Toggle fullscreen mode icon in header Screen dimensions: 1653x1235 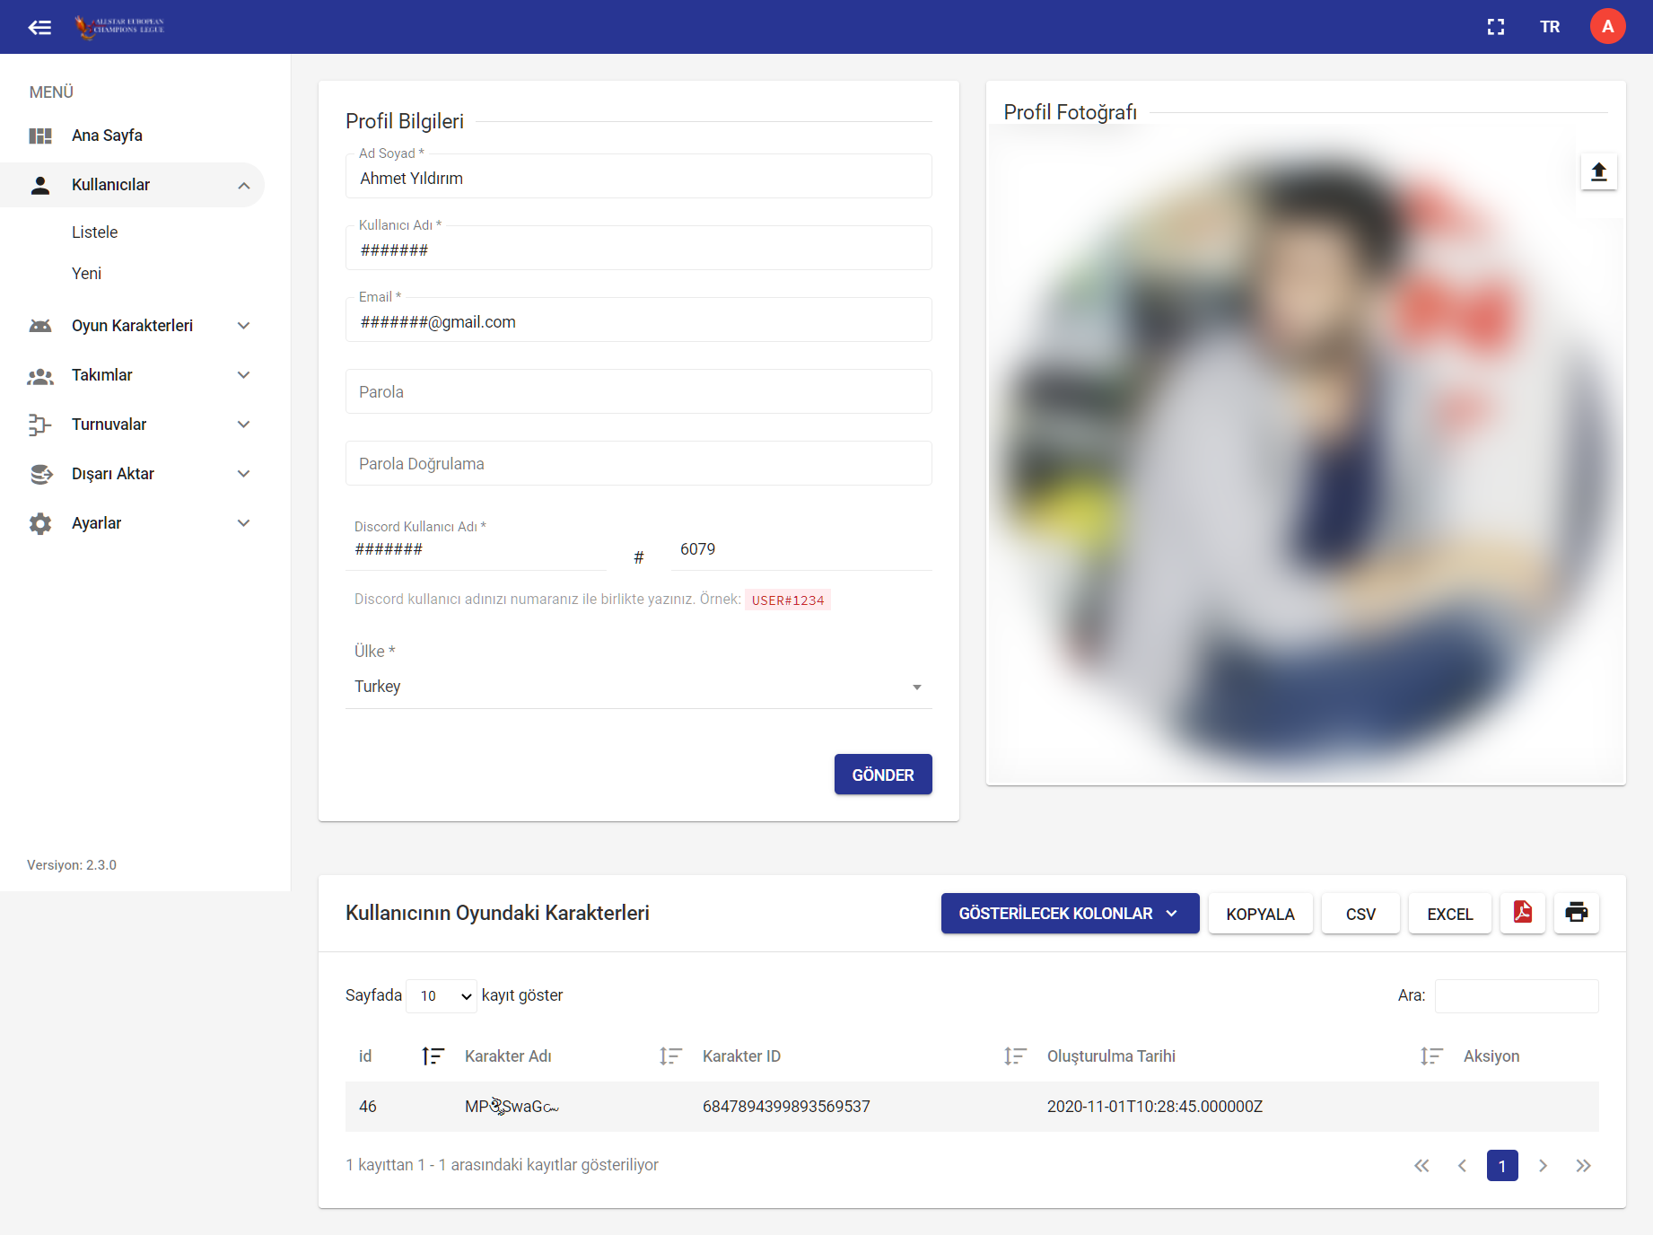coord(1495,27)
